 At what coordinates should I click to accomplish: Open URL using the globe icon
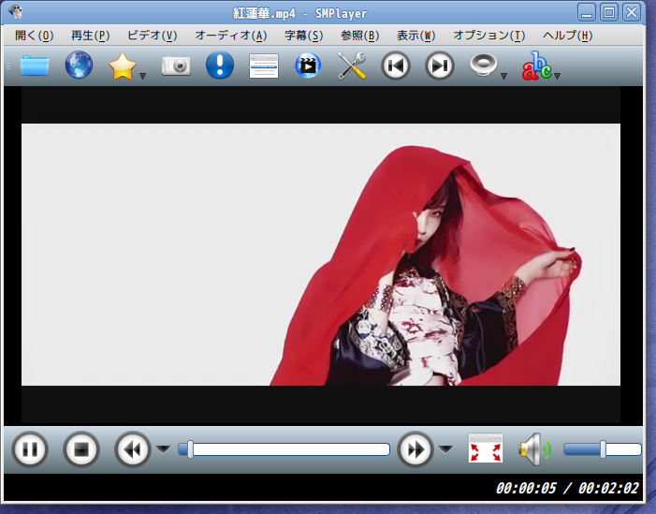pyautogui.click(x=79, y=65)
